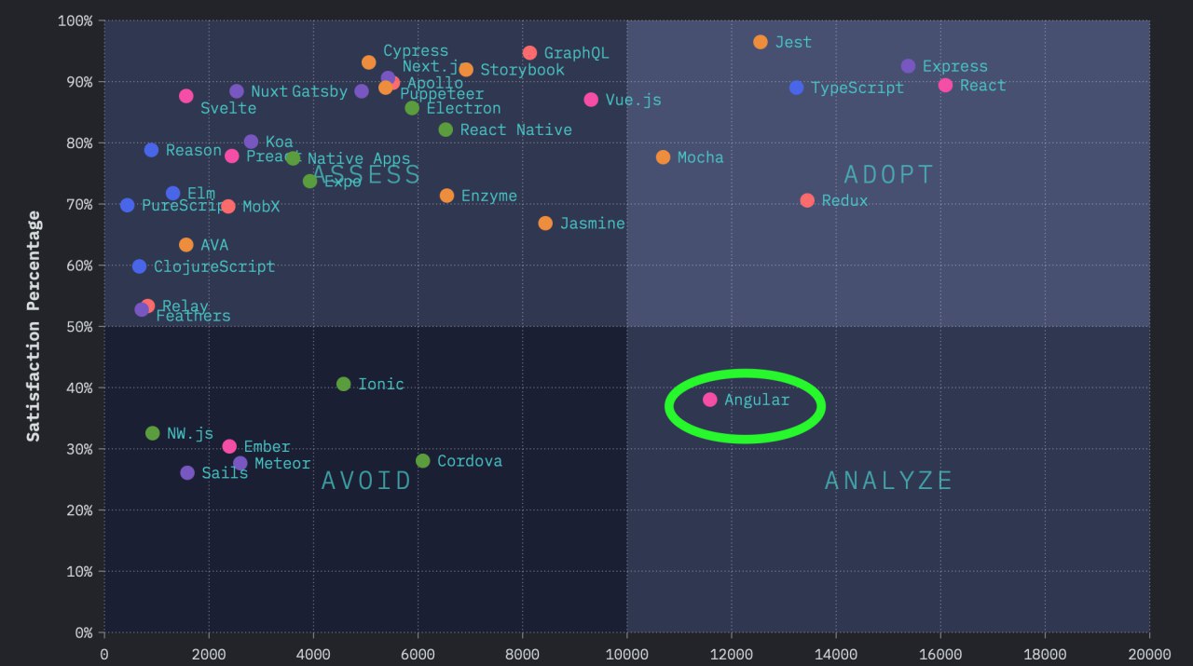Click the Puppeteer text label
1193x666 pixels.
(442, 94)
